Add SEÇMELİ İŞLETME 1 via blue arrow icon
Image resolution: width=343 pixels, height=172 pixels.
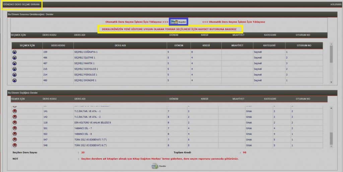(14, 58)
